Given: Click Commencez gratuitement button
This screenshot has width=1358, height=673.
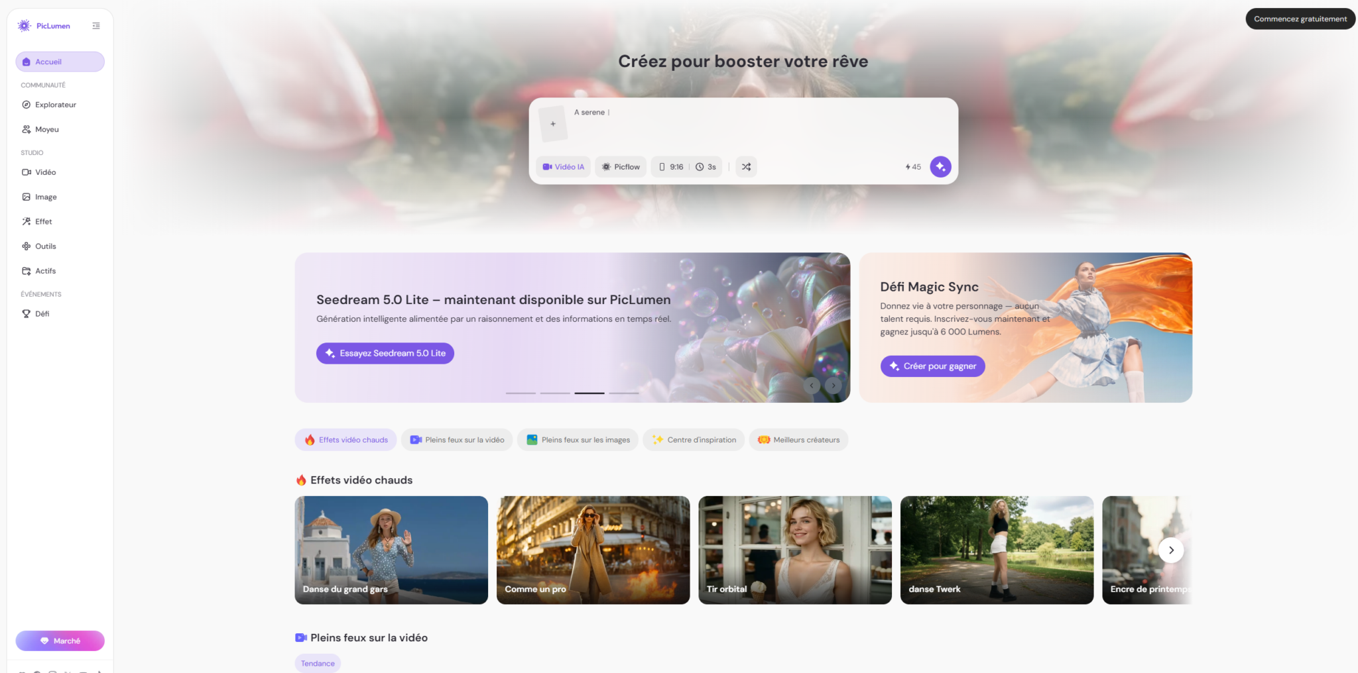Looking at the screenshot, I should tap(1300, 19).
